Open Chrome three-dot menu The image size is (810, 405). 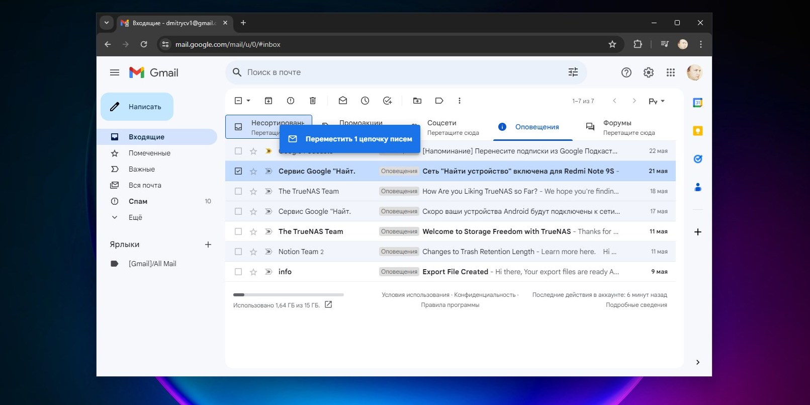click(701, 44)
